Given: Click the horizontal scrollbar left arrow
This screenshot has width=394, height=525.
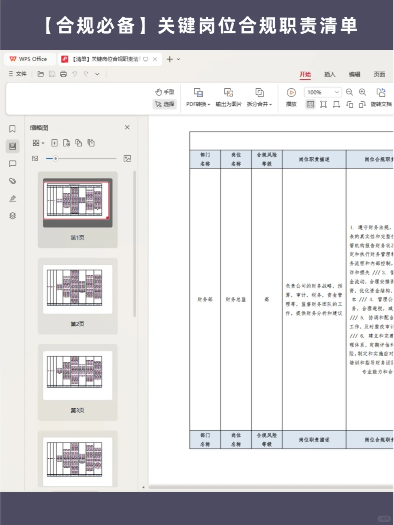Looking at the screenshot, I should click(143, 487).
